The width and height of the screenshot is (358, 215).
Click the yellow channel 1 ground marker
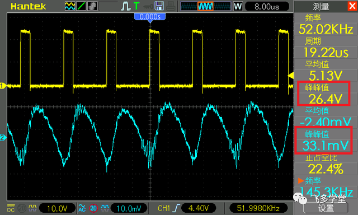(3, 86)
